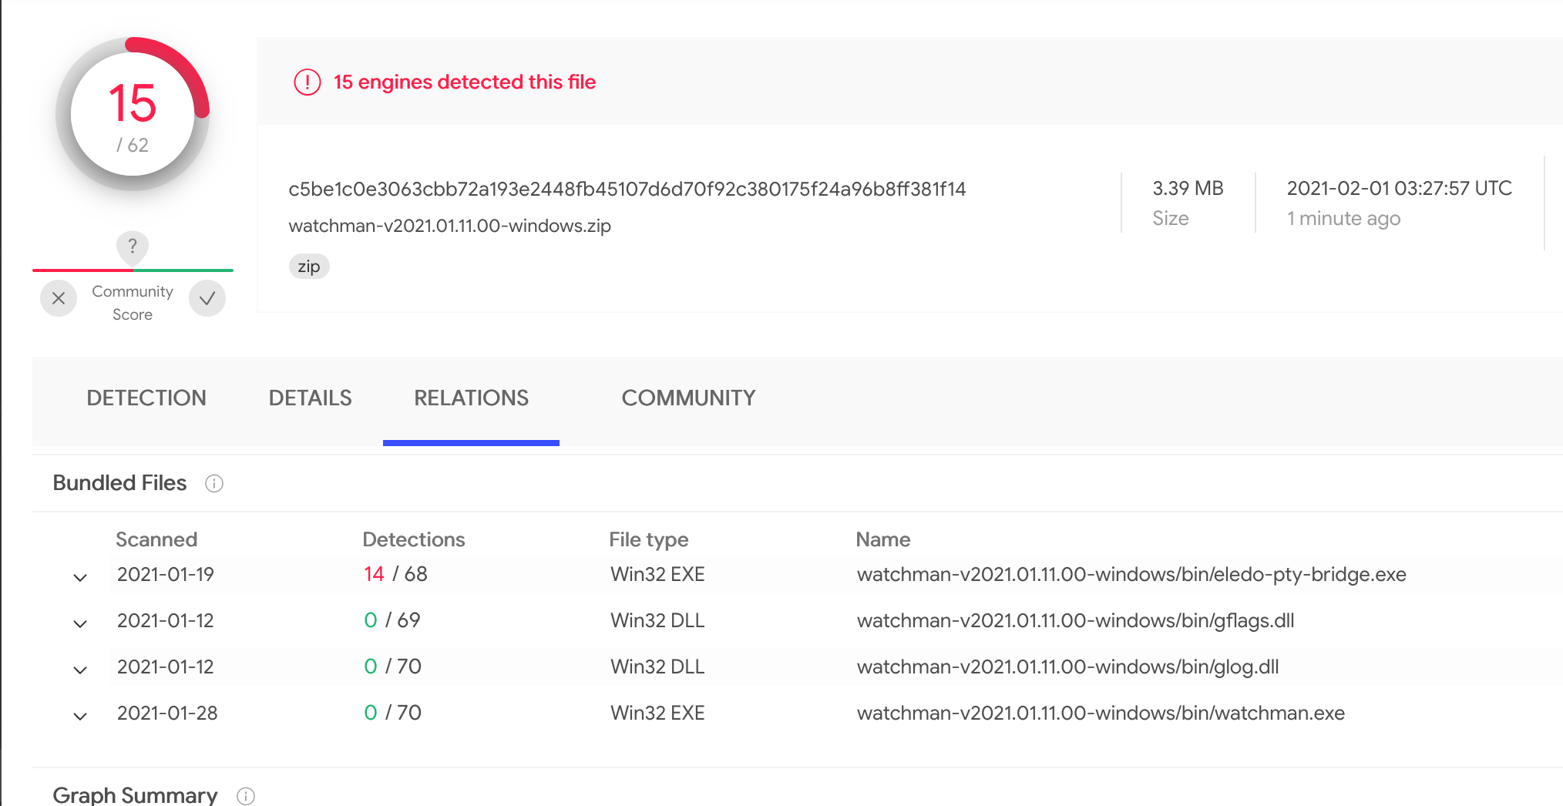Click the red alert icon beside detections message
This screenshot has height=806, width=1563.
pos(307,82)
